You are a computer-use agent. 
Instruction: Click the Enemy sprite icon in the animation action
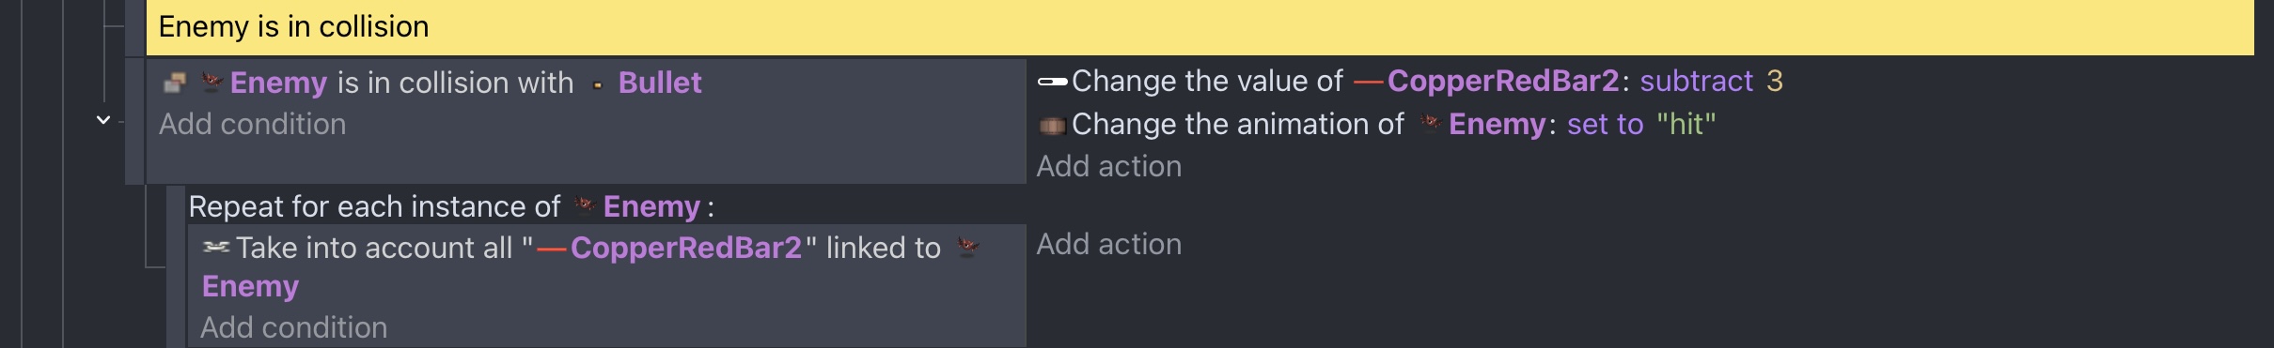(x=1430, y=124)
